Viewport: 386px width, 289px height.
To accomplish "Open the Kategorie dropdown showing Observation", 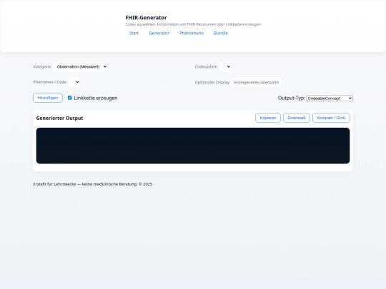I will [x=80, y=66].
